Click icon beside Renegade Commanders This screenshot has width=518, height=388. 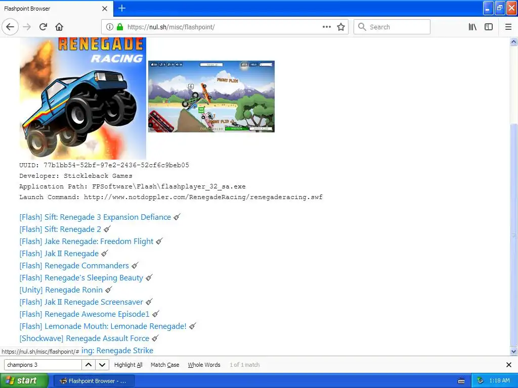(x=135, y=266)
